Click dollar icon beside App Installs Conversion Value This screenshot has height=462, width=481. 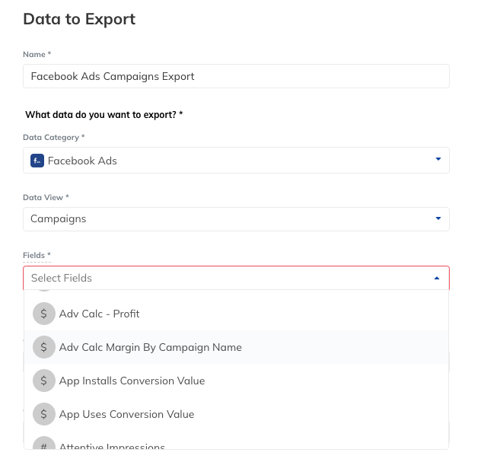[44, 381]
